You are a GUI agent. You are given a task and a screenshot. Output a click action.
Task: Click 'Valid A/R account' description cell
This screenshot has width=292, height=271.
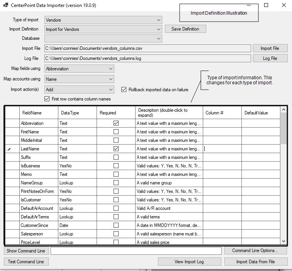(x=169, y=208)
